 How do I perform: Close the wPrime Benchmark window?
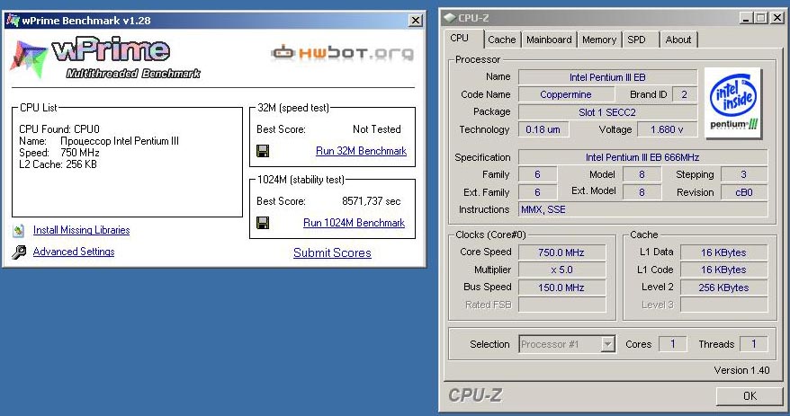(x=415, y=20)
